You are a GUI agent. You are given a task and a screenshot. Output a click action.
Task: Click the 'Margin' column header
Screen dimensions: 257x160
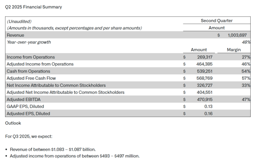click(234, 50)
